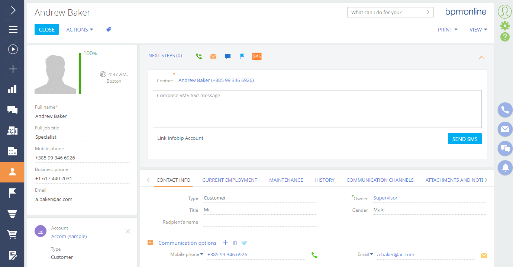Open the shopping cart section in the sidebar
The image size is (513, 267).
tap(12, 234)
